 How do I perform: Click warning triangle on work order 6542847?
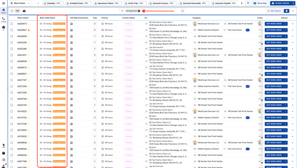click(x=29, y=30)
